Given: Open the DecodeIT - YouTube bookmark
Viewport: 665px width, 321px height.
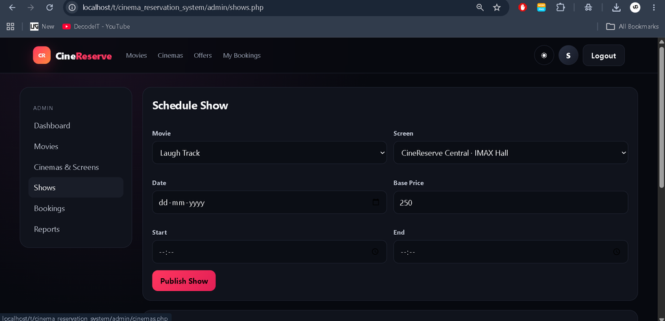Looking at the screenshot, I should [x=96, y=26].
